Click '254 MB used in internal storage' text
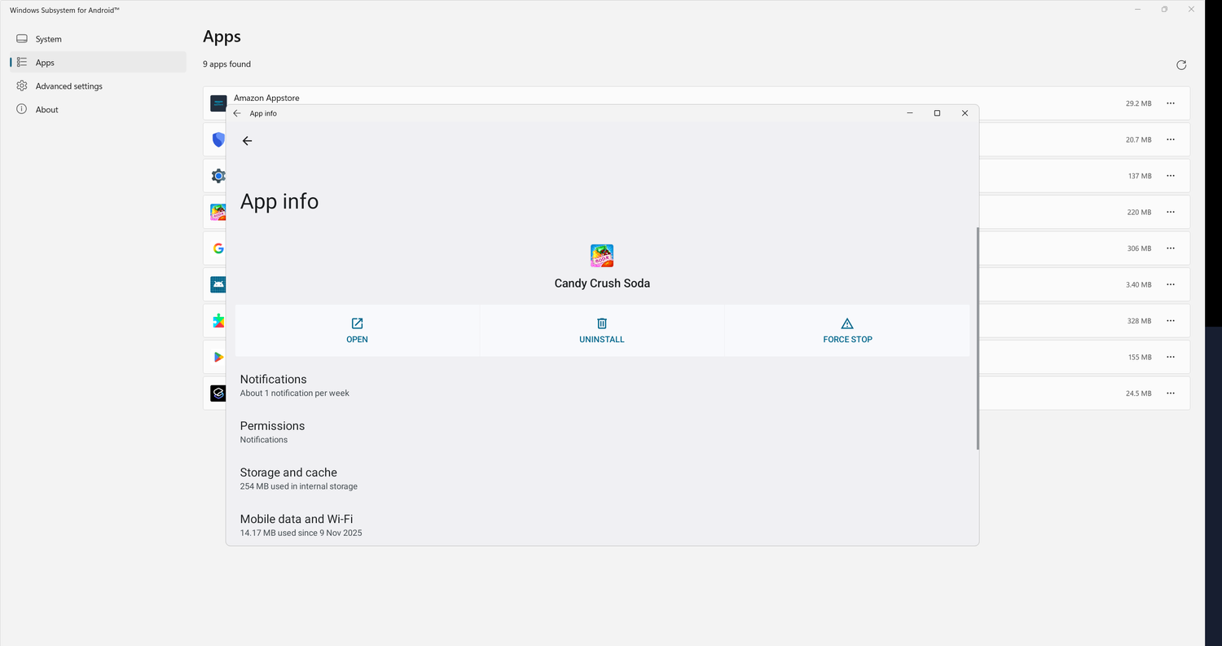1222x646 pixels. (x=299, y=486)
